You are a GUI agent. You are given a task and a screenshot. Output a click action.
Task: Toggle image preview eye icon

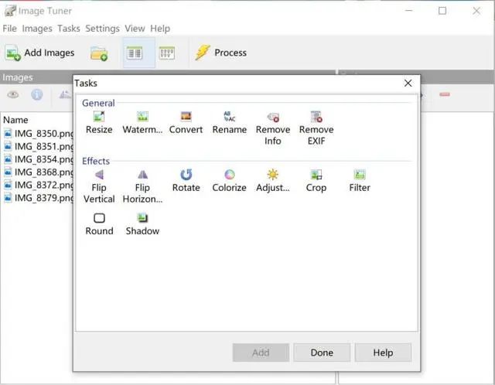[13, 94]
